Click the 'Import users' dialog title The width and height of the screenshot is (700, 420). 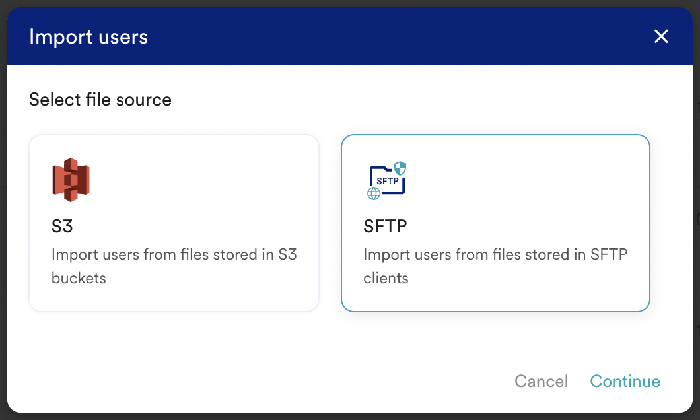(x=88, y=36)
